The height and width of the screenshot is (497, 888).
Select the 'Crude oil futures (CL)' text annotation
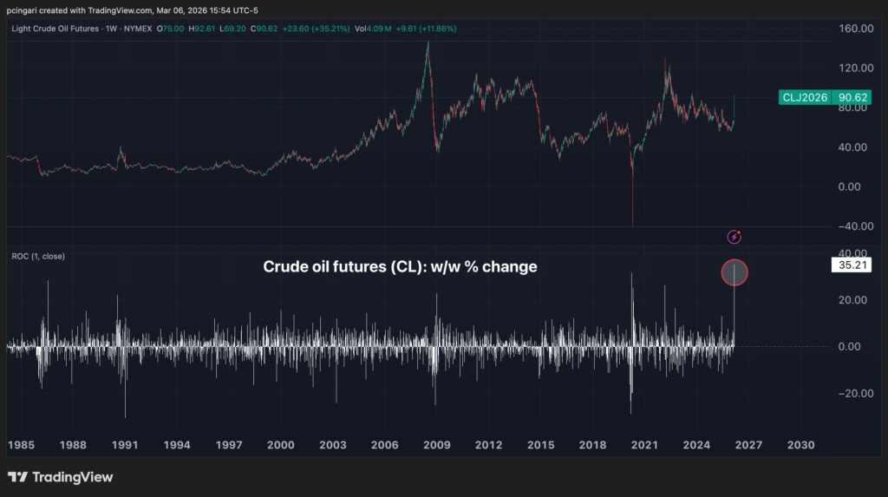400,267
